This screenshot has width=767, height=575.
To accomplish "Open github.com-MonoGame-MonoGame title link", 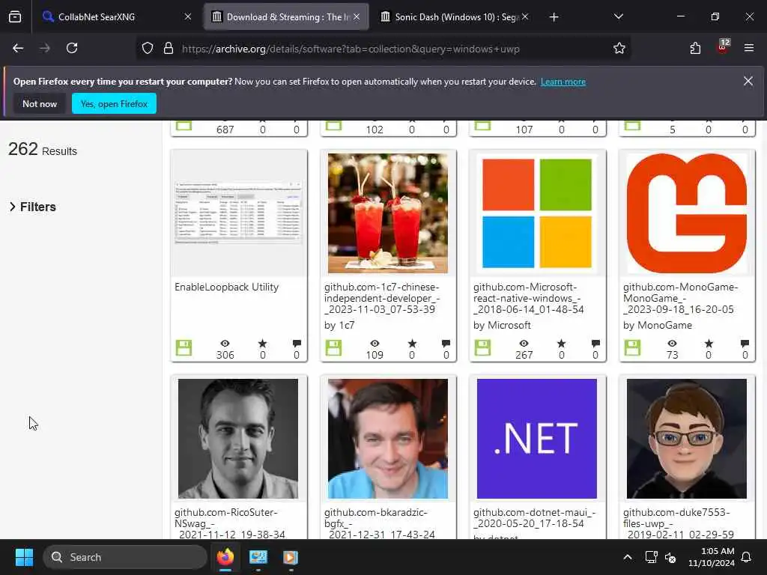I will 680,298.
